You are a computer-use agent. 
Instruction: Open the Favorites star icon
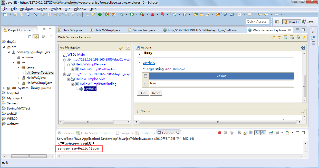[x=304, y=37]
